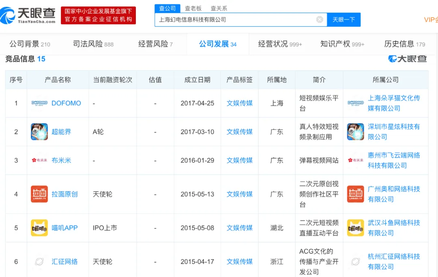Open the 拉面原创 product link
This screenshot has width=438, height=277.
(64, 194)
